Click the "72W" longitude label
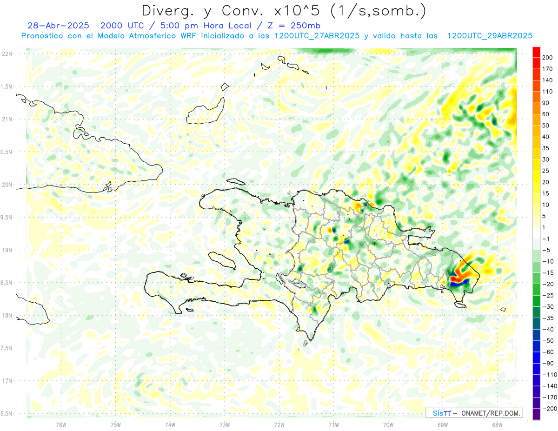Image resolution: width=558 pixels, height=431 pixels. coord(279,424)
